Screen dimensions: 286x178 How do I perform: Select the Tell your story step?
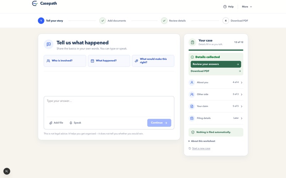pos(50,21)
